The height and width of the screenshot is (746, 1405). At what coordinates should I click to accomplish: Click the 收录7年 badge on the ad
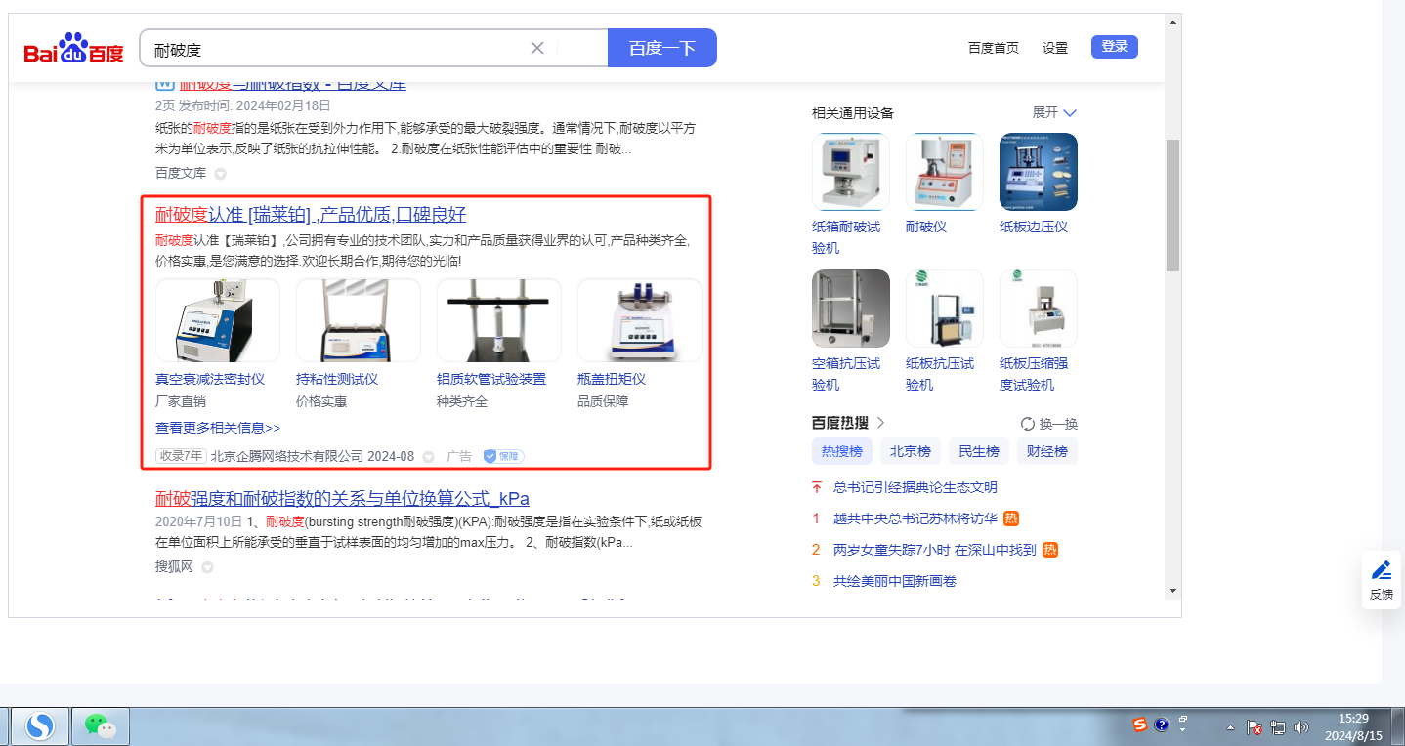click(182, 456)
